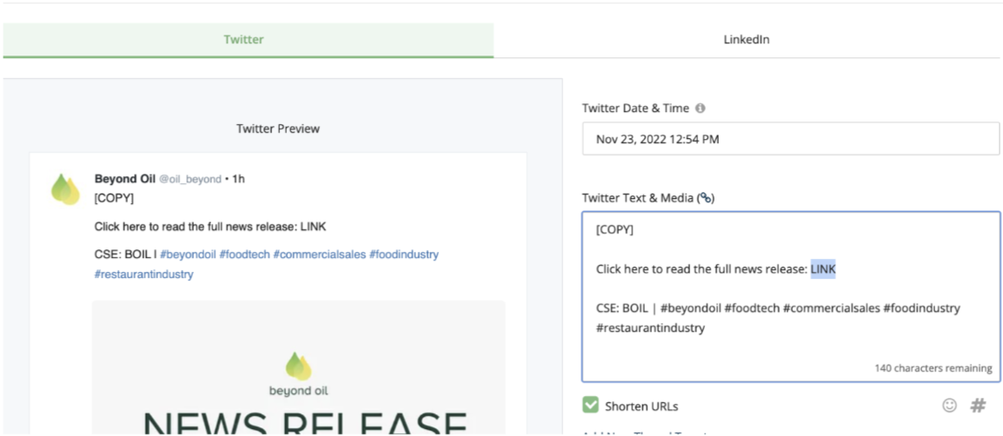Click the hashtag suggestion icon
Viewport: 1003px width, 436px height.
coord(978,406)
